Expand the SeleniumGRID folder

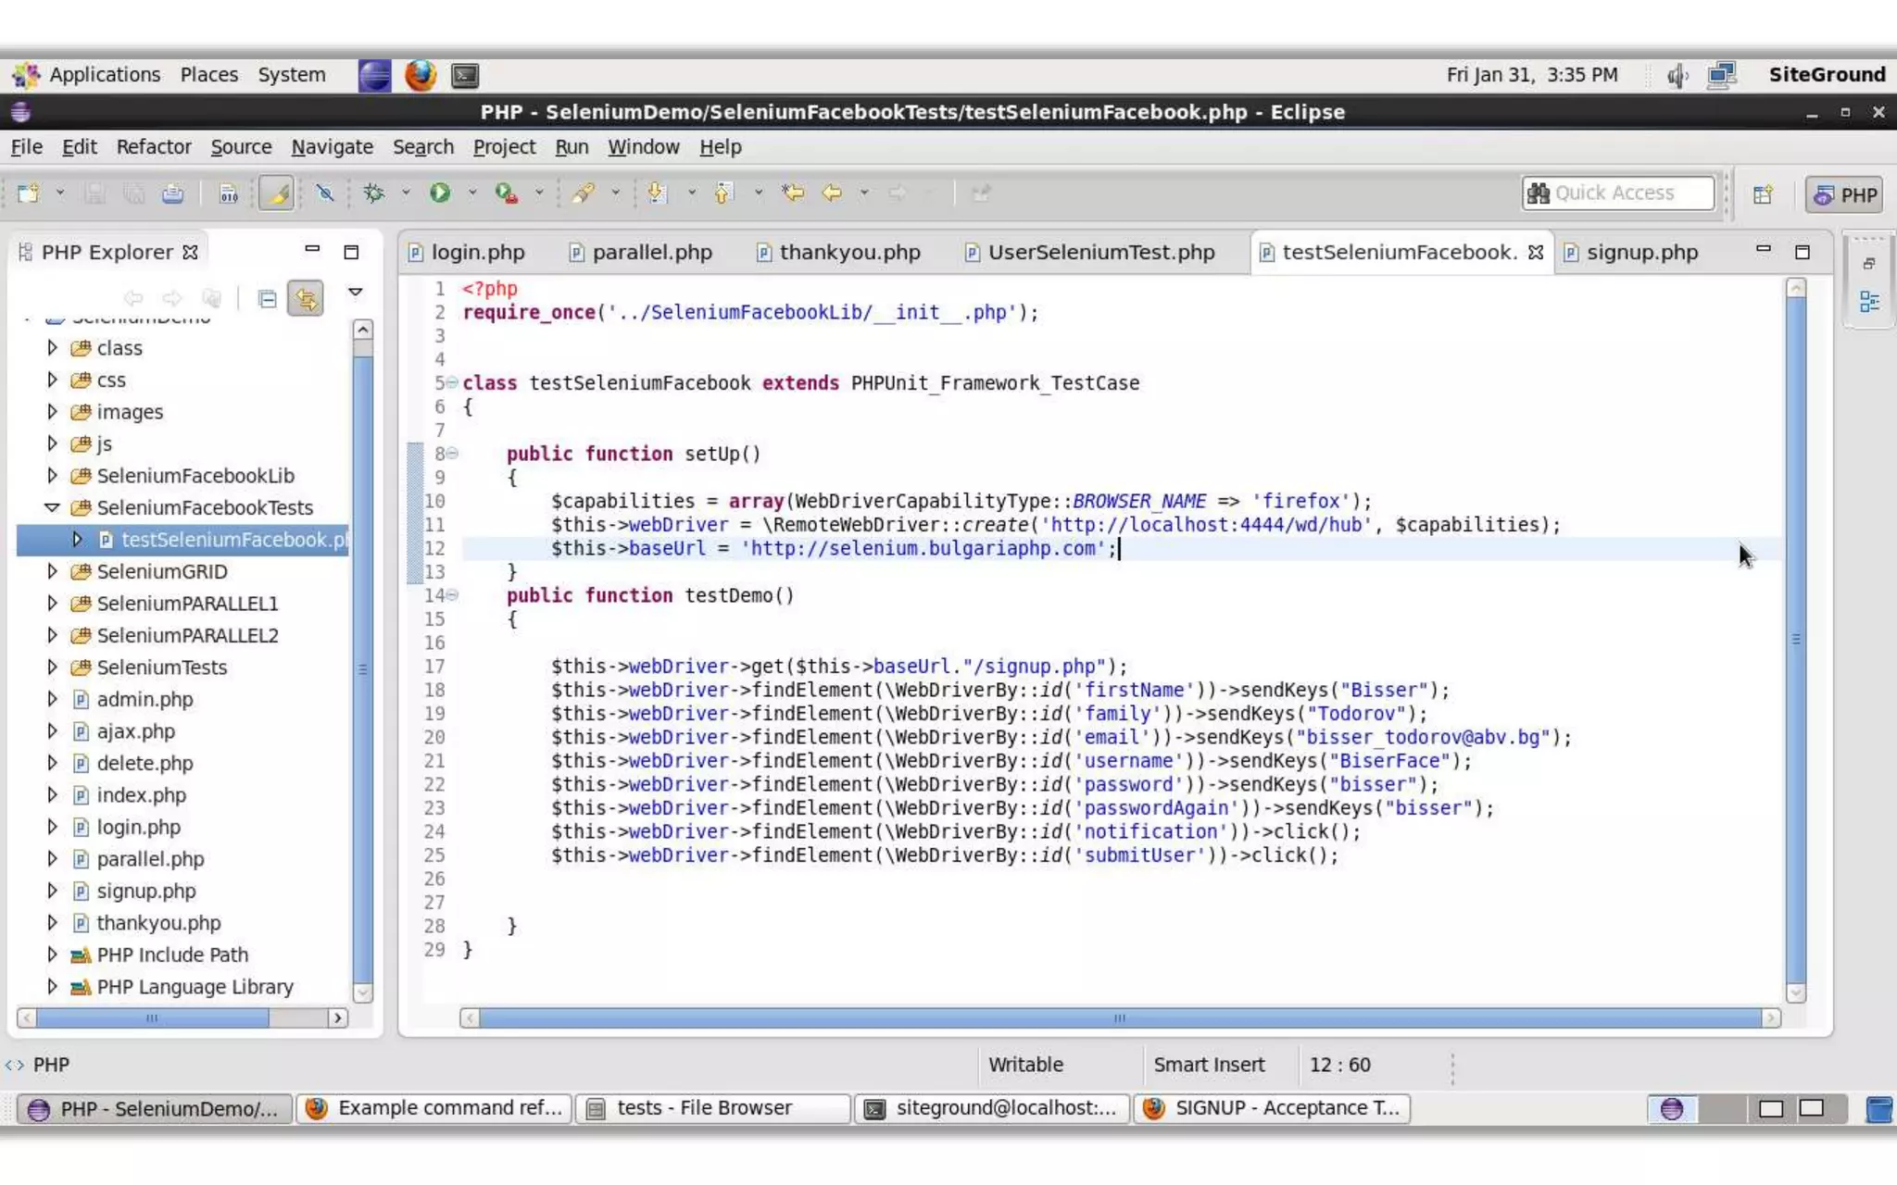pyautogui.click(x=53, y=571)
